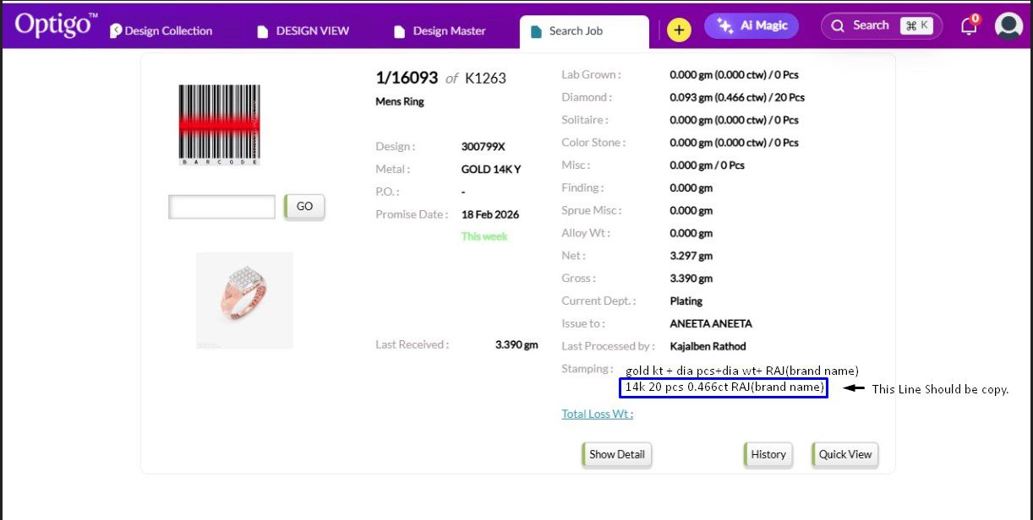Click the barcode scan image

[219, 124]
